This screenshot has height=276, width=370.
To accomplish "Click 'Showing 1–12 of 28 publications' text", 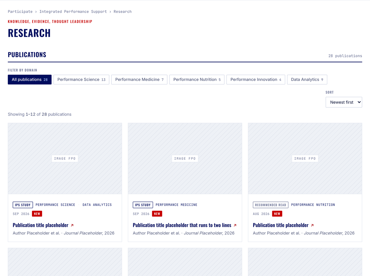I will (x=39, y=114).
